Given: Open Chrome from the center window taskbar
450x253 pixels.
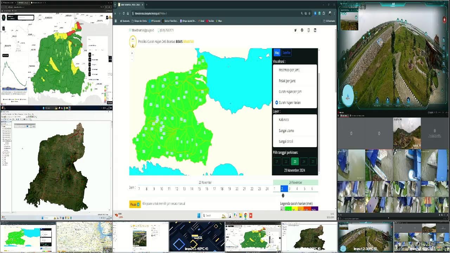Looking at the screenshot, I should [x=246, y=215].
